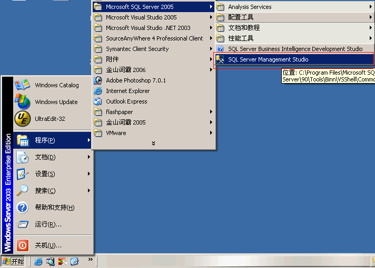Click the 程序(P) programs icon

tap(23, 140)
